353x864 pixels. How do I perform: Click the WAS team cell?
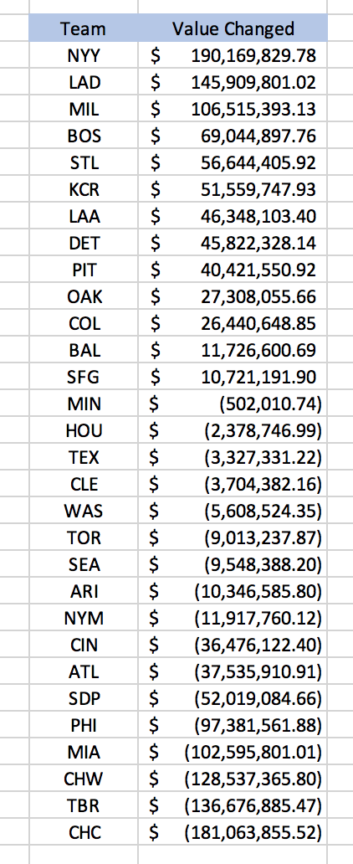(x=84, y=511)
